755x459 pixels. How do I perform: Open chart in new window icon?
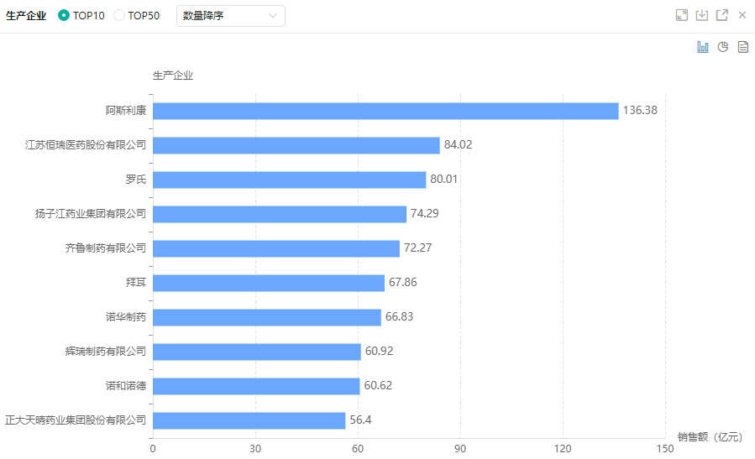tap(721, 15)
